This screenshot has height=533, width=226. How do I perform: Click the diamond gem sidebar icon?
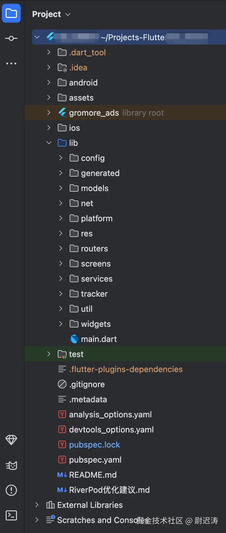pos(11,440)
